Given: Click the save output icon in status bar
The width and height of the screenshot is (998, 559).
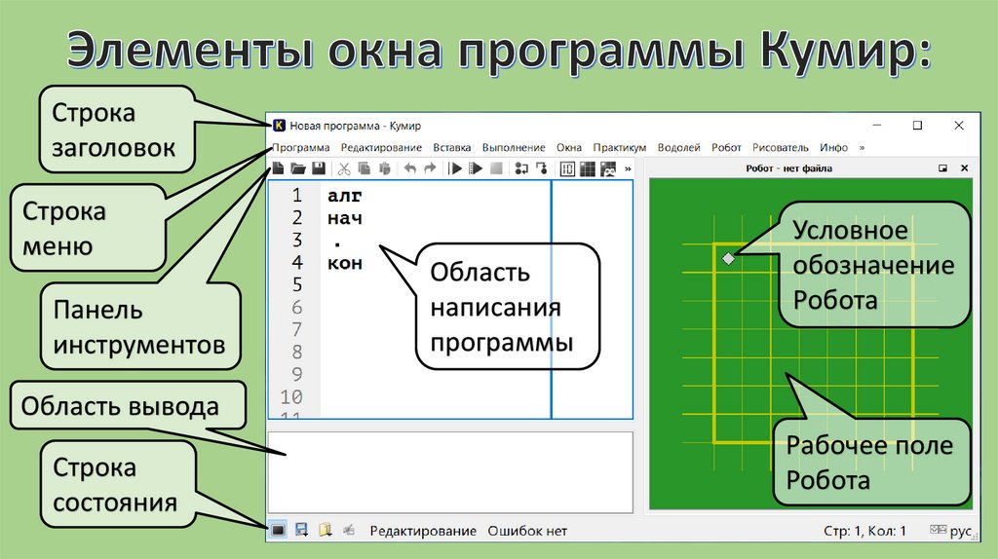Looking at the screenshot, I should coord(302,530).
